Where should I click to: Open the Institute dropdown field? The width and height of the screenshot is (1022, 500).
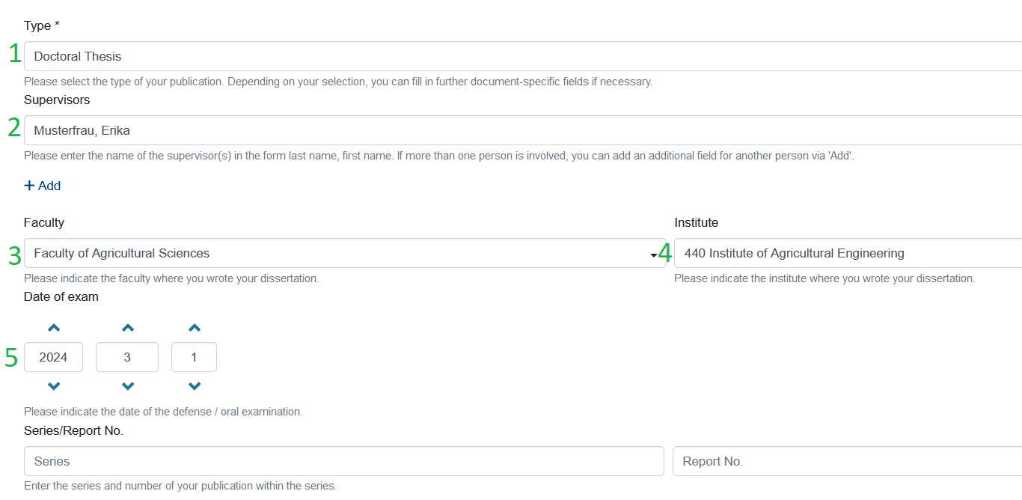[x=847, y=253]
